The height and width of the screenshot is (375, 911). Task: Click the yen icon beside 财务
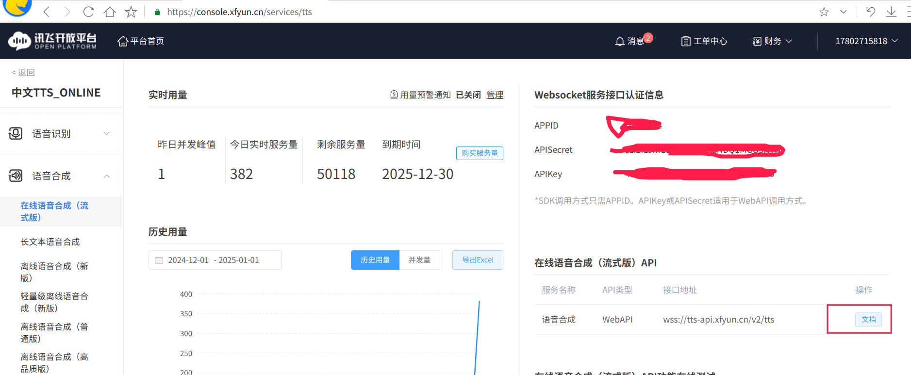pos(757,41)
